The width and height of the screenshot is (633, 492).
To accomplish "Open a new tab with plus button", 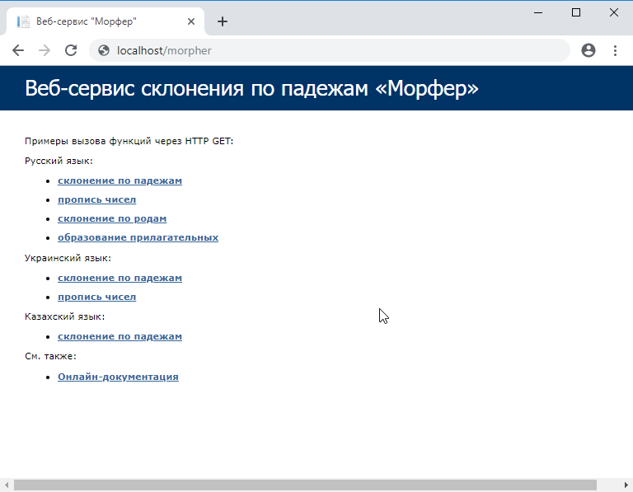I will (x=223, y=21).
